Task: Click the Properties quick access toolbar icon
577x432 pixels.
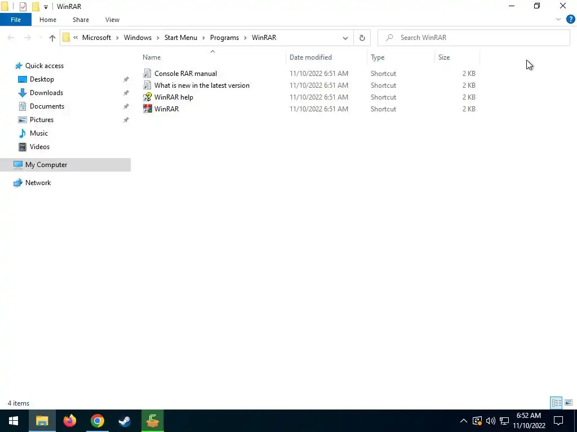Action: tap(23, 7)
